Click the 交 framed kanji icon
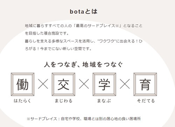175x127 pixels. pyautogui.click(x=63, y=84)
